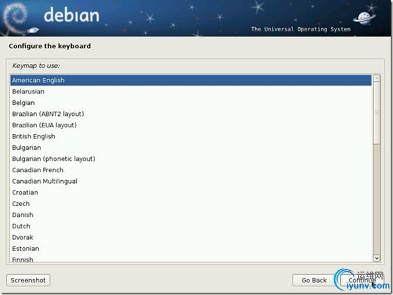
Task: Click the scrollbar down arrow
Action: [x=376, y=258]
